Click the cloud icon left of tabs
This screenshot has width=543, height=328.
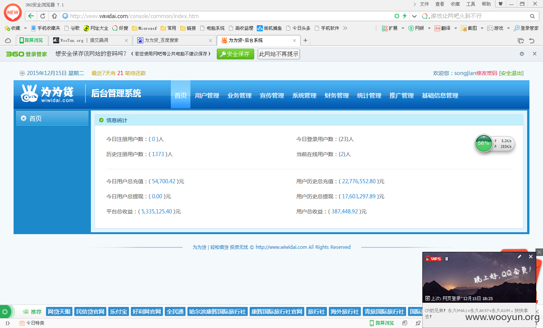(x=8, y=40)
